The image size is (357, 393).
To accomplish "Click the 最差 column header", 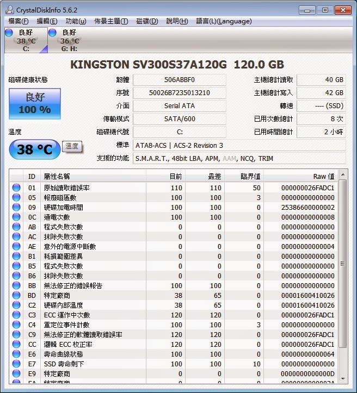I will (205, 177).
